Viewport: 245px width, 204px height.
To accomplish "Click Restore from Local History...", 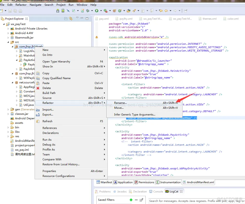I will 71,164.
